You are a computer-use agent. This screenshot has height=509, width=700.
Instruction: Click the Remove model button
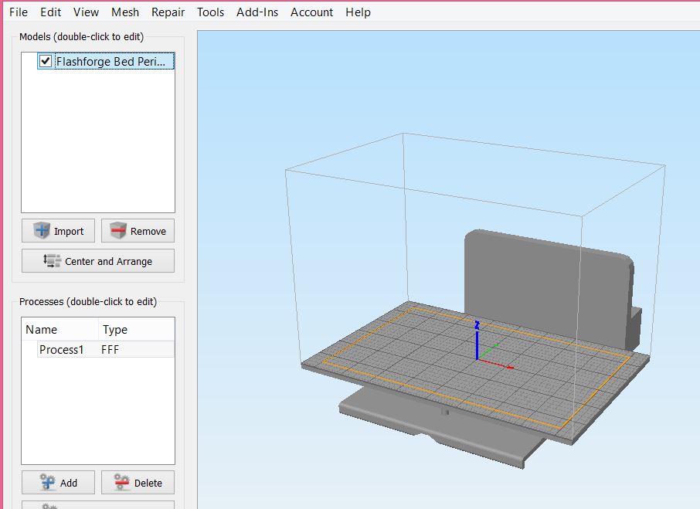point(138,231)
